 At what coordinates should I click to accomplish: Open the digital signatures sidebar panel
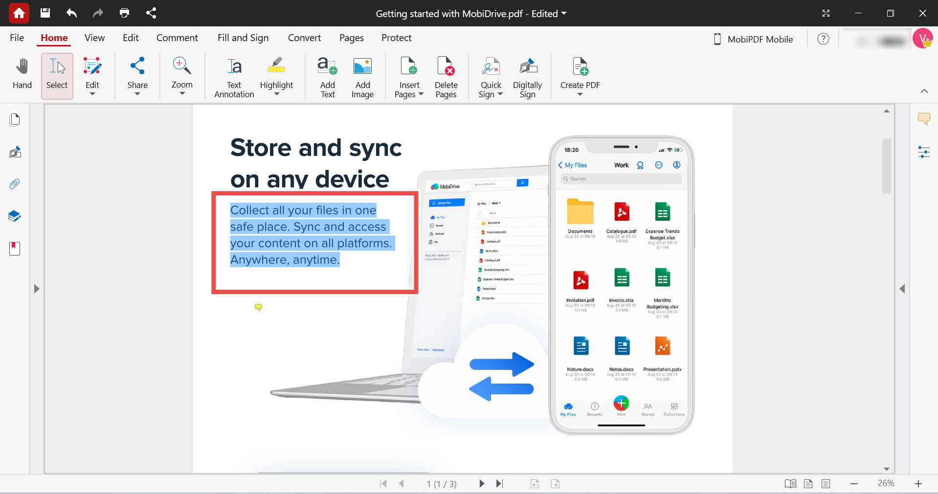coord(15,152)
